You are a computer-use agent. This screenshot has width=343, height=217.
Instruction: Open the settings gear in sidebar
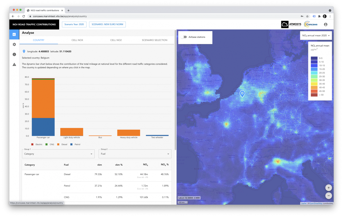point(14,45)
